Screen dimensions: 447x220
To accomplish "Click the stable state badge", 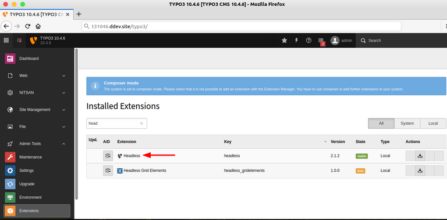I will click(361, 156).
